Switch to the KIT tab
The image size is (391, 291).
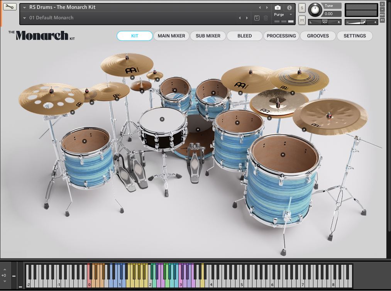pyautogui.click(x=135, y=36)
